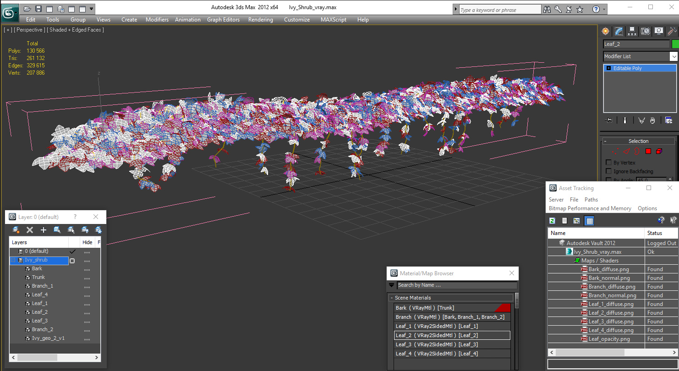Open the Utilities command panel tab
679x371 pixels.
(x=672, y=31)
